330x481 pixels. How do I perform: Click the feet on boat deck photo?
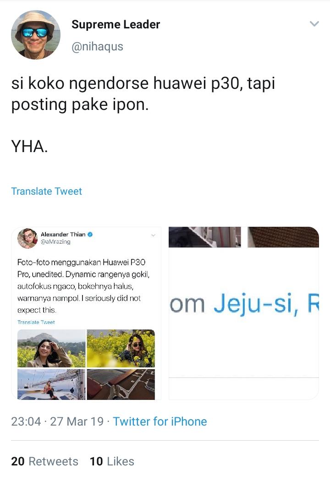121,384
